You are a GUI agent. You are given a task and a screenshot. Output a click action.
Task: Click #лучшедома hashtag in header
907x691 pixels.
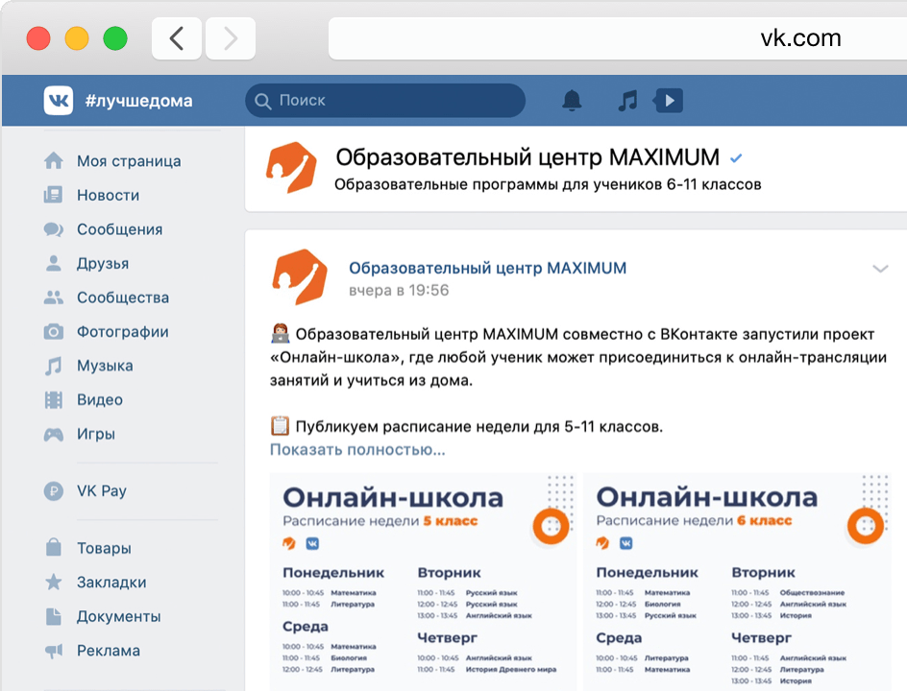tap(138, 101)
